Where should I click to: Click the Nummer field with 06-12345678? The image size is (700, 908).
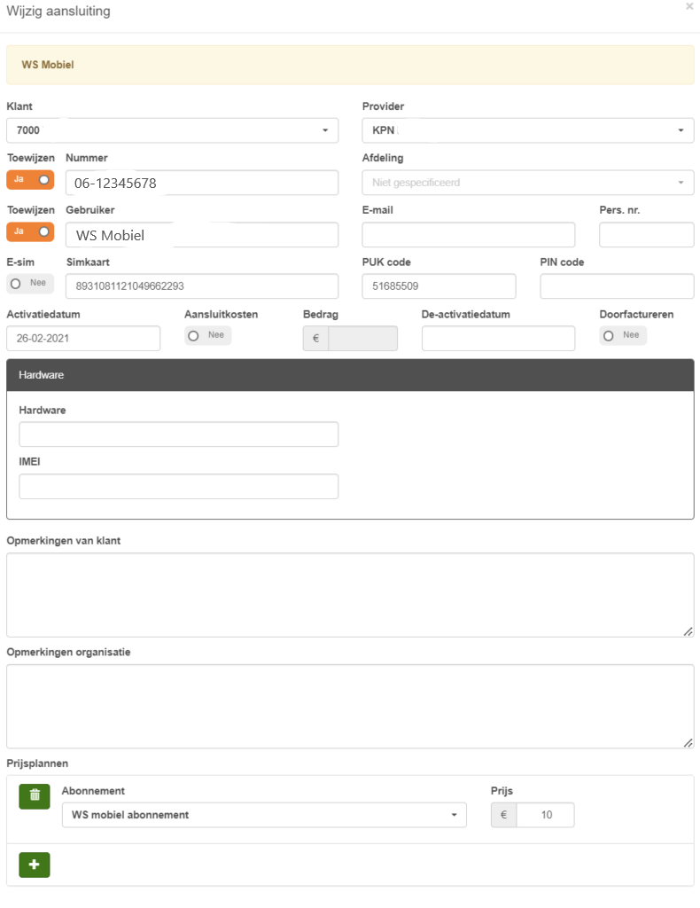coord(202,183)
